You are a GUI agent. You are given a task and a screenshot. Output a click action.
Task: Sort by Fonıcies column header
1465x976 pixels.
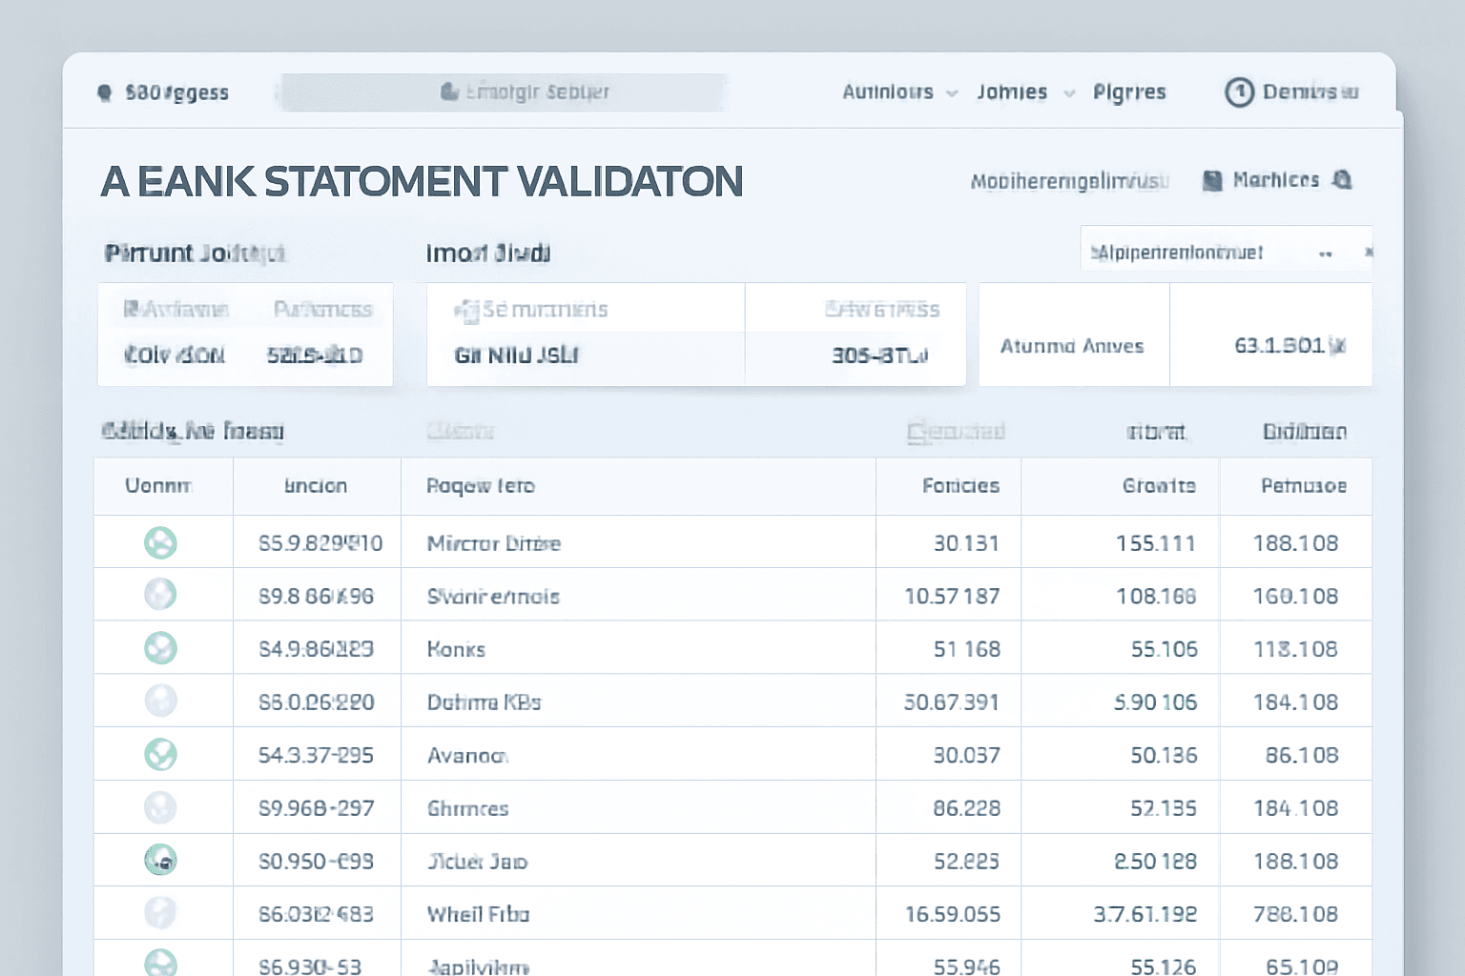(960, 486)
